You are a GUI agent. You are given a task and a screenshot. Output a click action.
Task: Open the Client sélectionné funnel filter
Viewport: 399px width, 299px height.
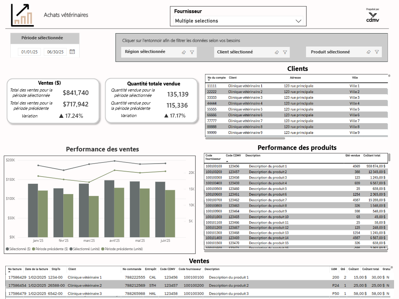coord(285,52)
